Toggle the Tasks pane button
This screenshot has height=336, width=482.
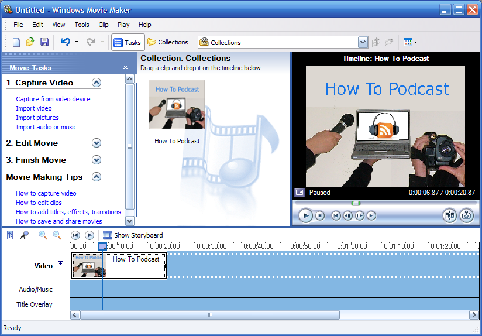(128, 43)
